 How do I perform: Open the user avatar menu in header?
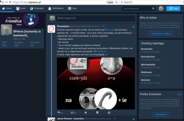161,9
